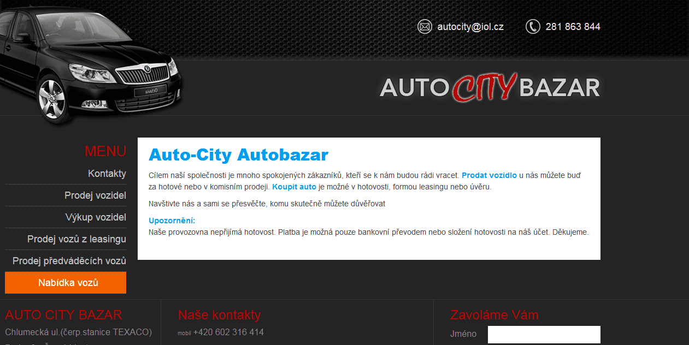This screenshot has height=345, width=689.
Task: Open the Prodej vozidel menu item
Action: (x=95, y=195)
